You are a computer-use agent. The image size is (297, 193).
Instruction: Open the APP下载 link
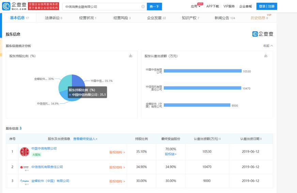click(x=213, y=6)
